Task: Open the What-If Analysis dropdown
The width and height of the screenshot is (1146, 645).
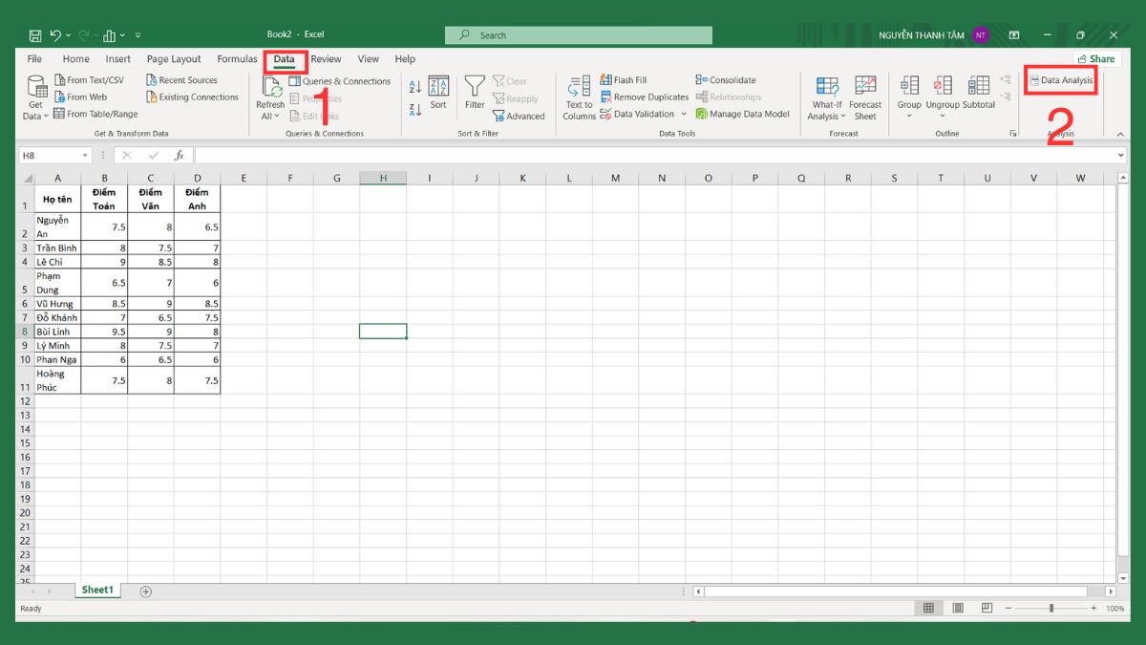Action: point(825,97)
